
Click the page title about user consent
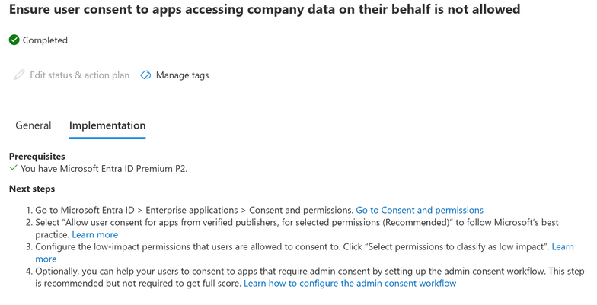point(265,10)
